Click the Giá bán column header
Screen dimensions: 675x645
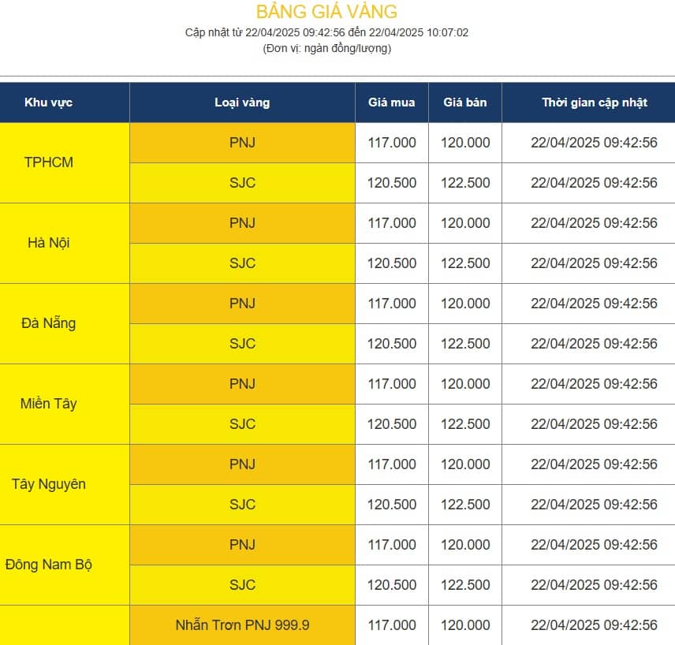click(465, 103)
